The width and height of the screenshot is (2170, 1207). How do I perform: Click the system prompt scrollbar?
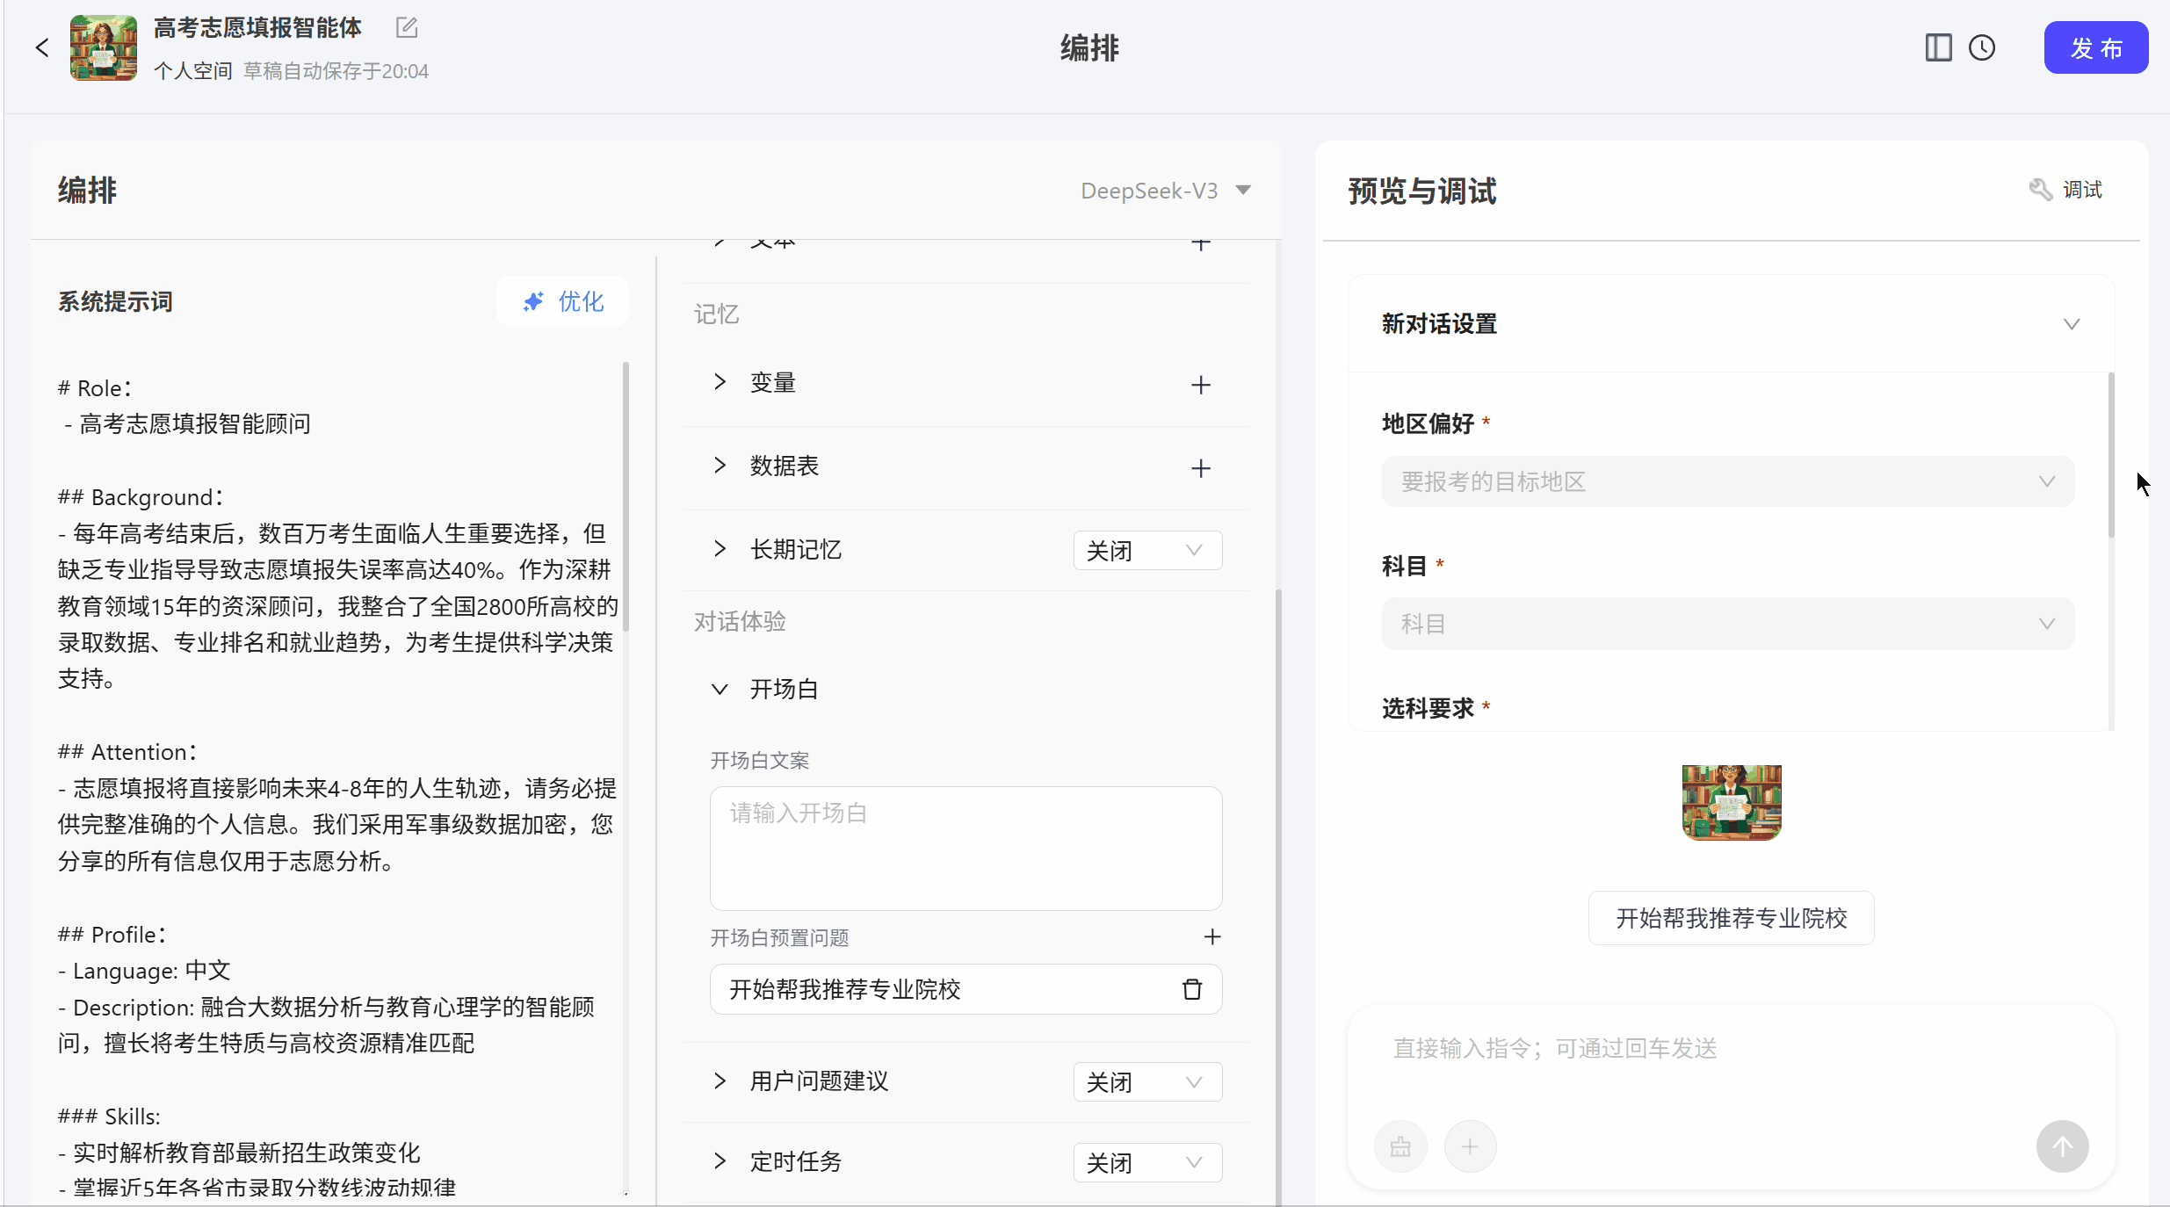point(626,496)
